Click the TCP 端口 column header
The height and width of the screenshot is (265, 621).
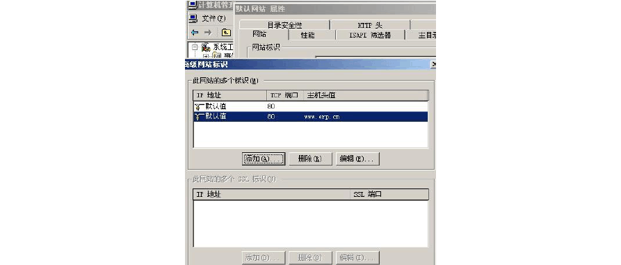[x=284, y=95]
